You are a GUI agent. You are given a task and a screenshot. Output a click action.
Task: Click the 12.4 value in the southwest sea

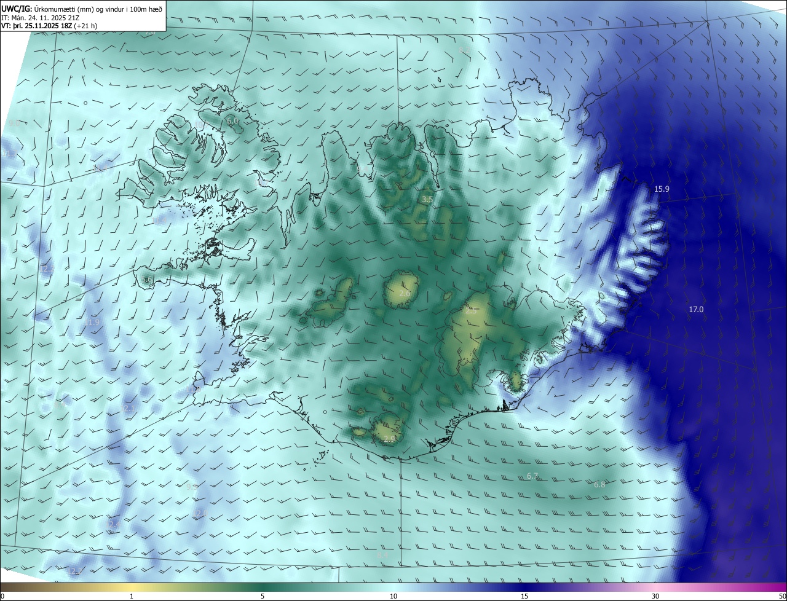[x=113, y=524]
